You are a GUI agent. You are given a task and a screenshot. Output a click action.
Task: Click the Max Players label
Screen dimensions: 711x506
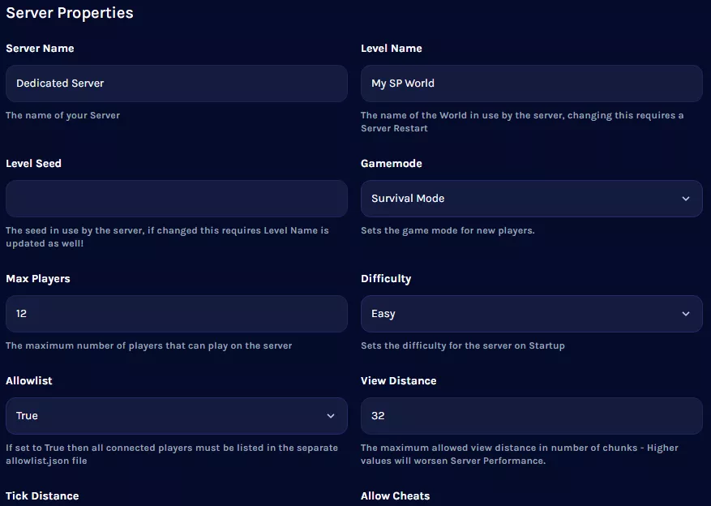tap(38, 279)
